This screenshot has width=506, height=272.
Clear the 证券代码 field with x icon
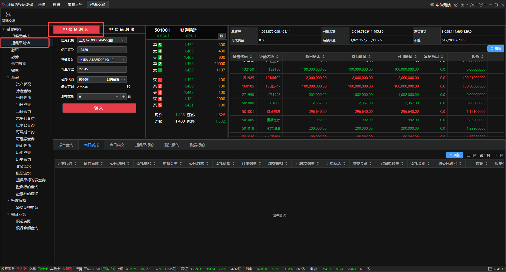(x=123, y=80)
